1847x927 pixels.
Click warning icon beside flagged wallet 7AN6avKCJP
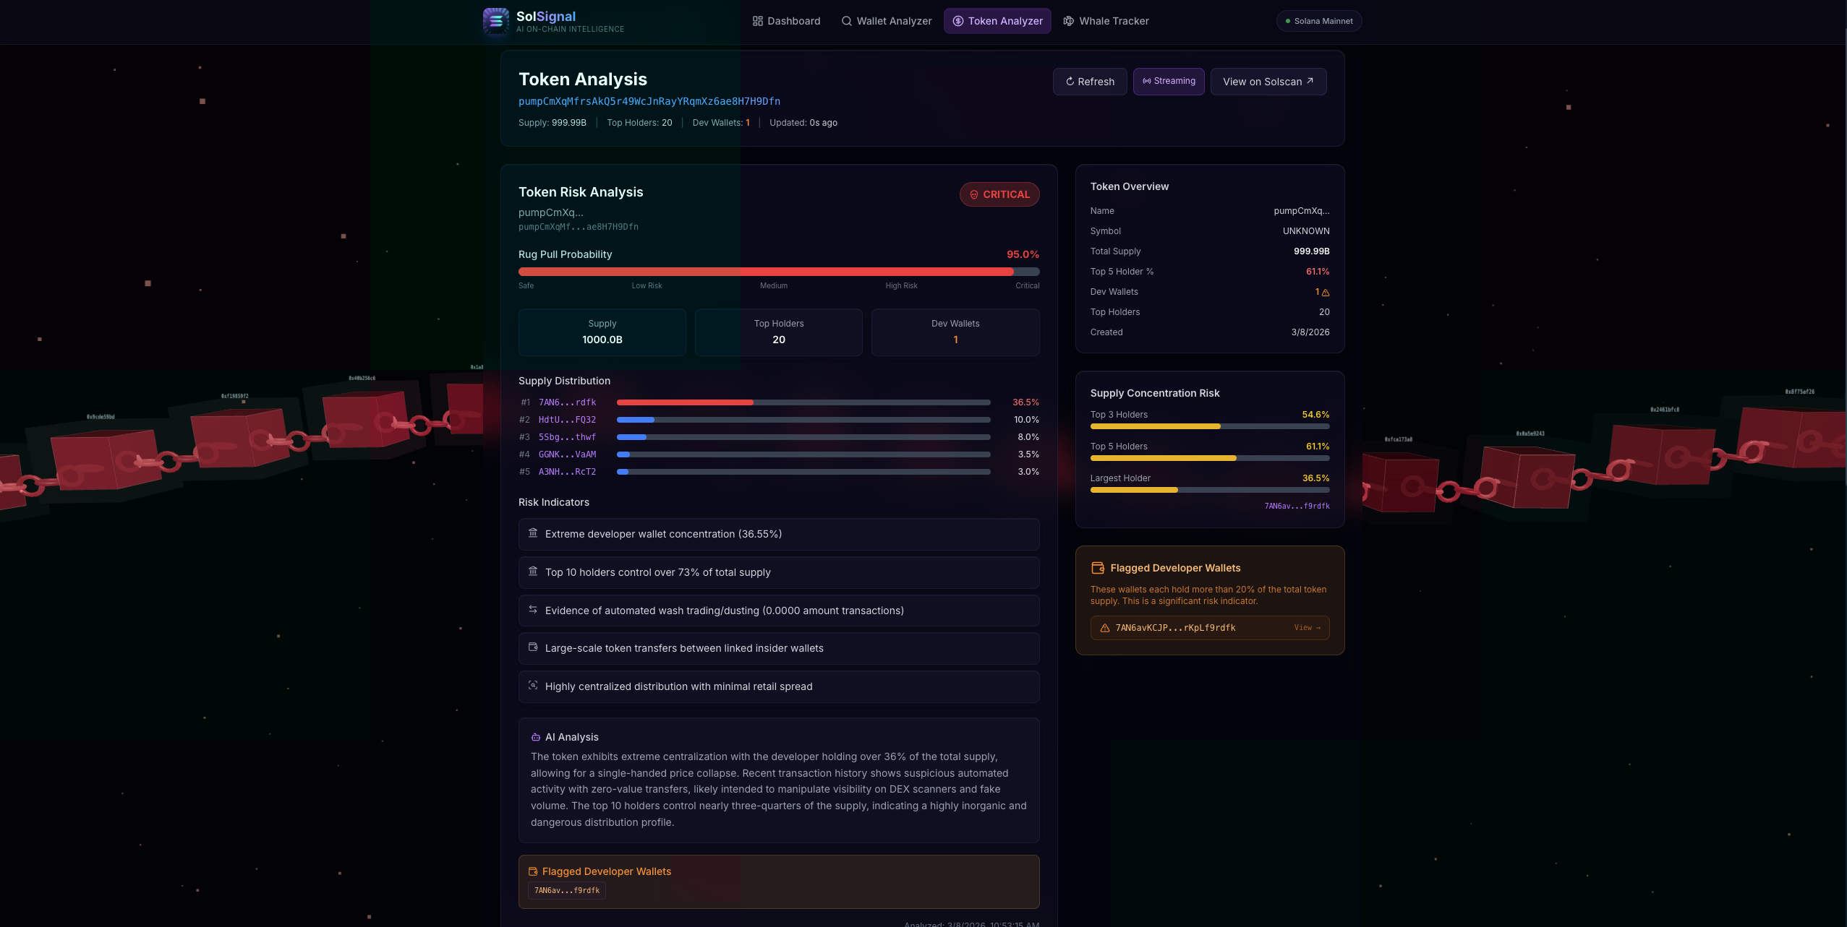[1104, 628]
